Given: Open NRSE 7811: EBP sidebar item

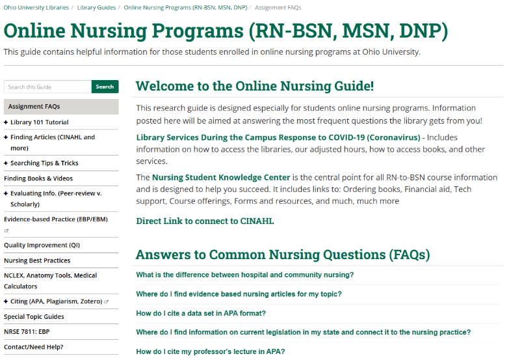Looking at the screenshot, I should (x=26, y=331).
